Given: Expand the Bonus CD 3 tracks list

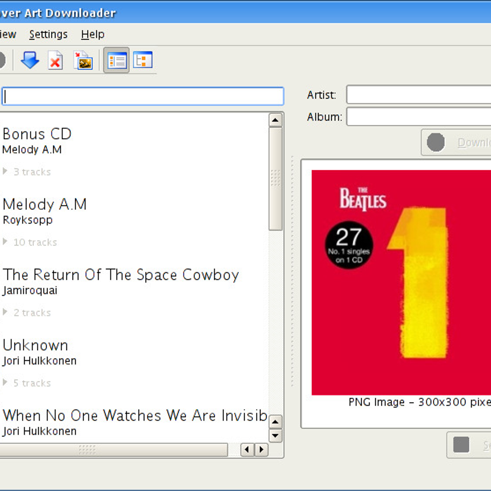Looking at the screenshot, I should coord(5,171).
